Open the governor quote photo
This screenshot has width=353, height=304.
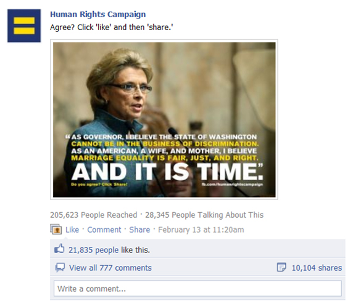tap(164, 119)
